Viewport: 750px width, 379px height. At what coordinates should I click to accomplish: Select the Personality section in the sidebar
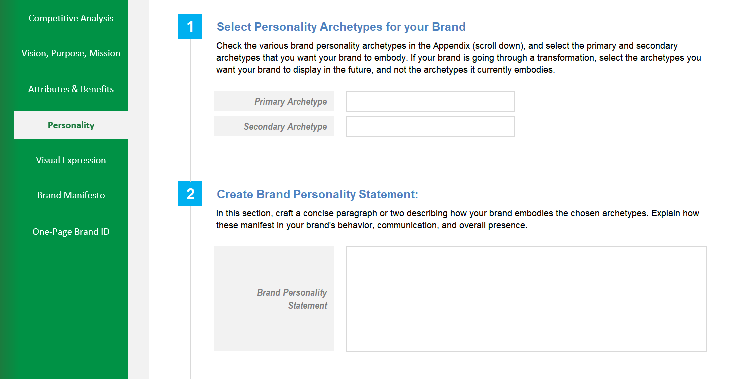pos(71,125)
